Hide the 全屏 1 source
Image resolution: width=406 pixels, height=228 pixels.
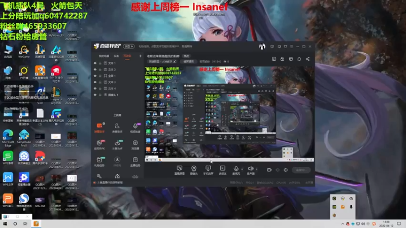coord(95,75)
